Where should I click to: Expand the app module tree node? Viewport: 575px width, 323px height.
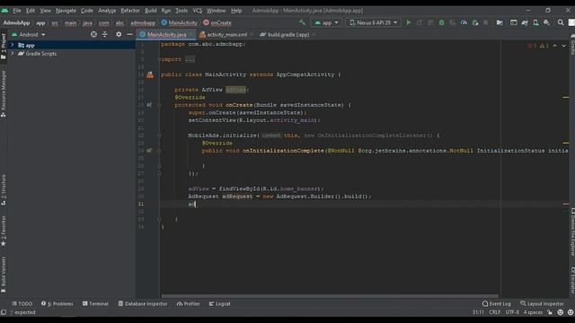(13, 45)
